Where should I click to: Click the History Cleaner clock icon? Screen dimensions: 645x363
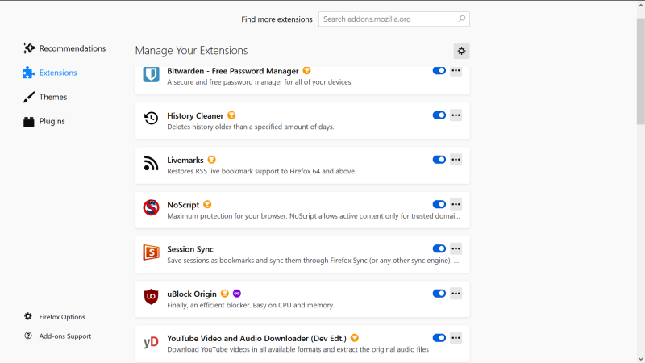coord(151,119)
